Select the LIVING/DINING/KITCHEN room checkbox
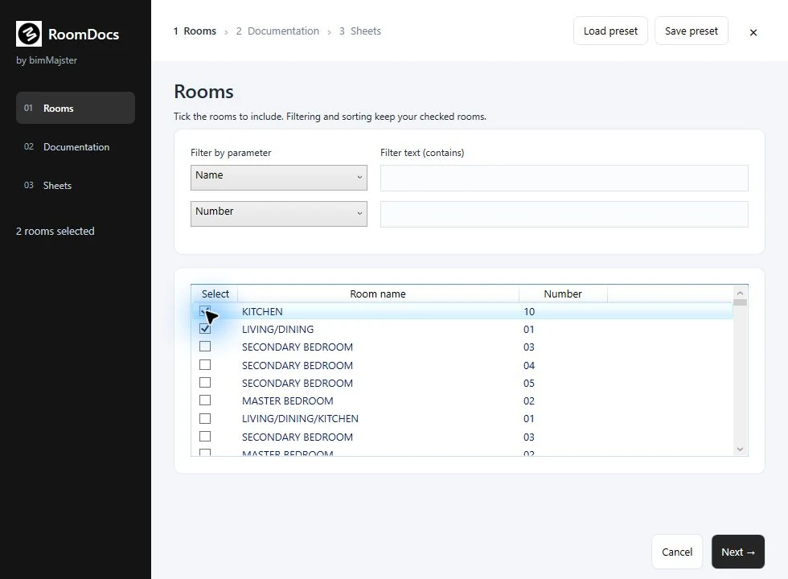This screenshot has height=579, width=788. click(x=205, y=419)
